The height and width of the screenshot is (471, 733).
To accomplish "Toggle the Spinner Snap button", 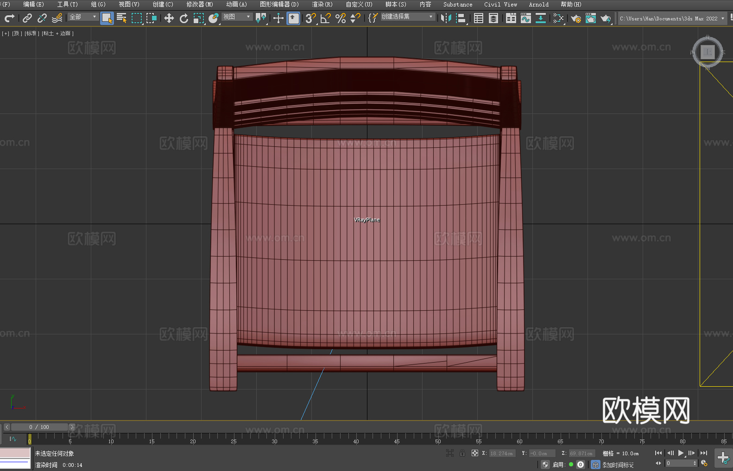I will (x=355, y=18).
